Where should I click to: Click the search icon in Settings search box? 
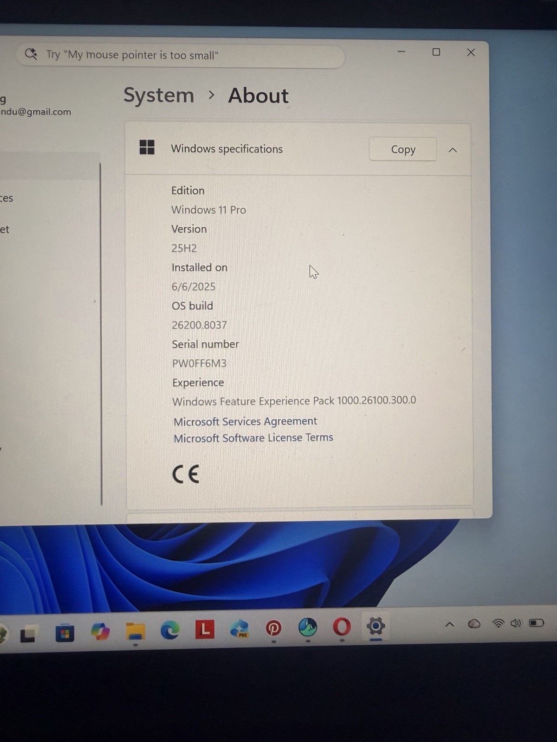(x=31, y=54)
